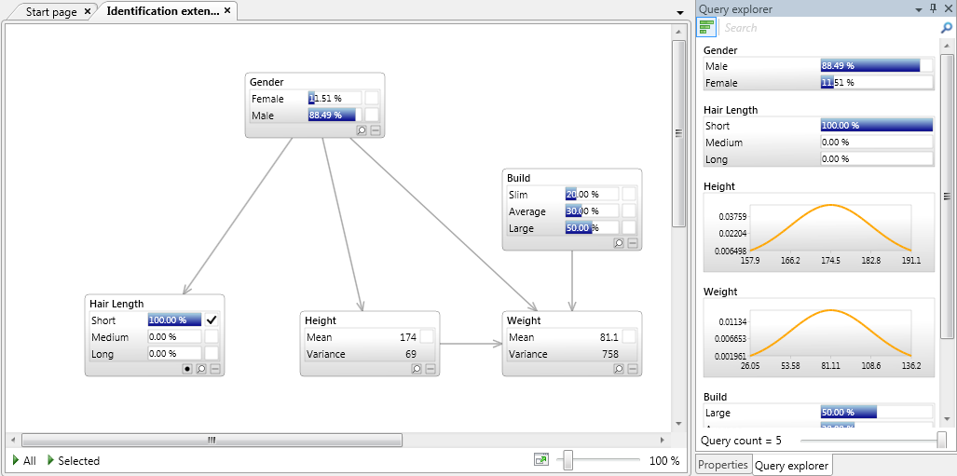
Task: Click the Query explorer vertical scrollbar thumb
Action: (947, 196)
